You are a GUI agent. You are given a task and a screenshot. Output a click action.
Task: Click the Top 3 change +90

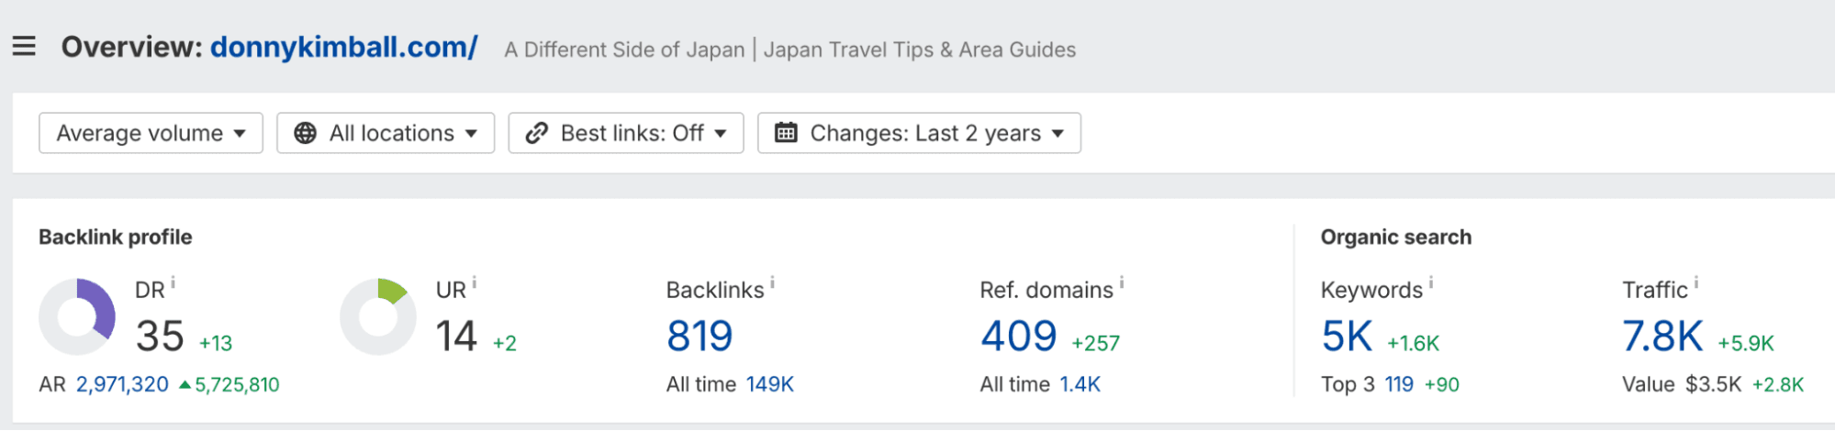click(1441, 384)
